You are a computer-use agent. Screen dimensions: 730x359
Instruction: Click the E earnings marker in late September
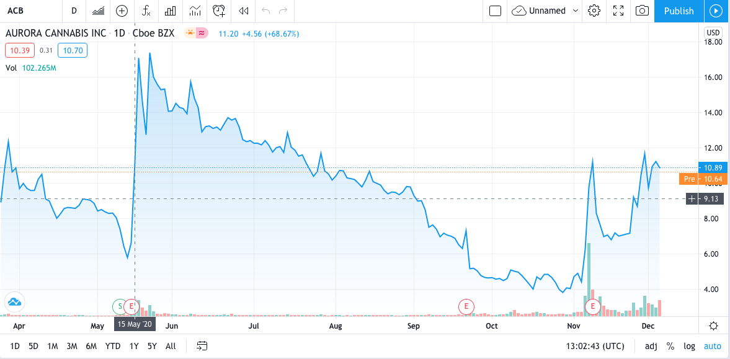click(466, 306)
